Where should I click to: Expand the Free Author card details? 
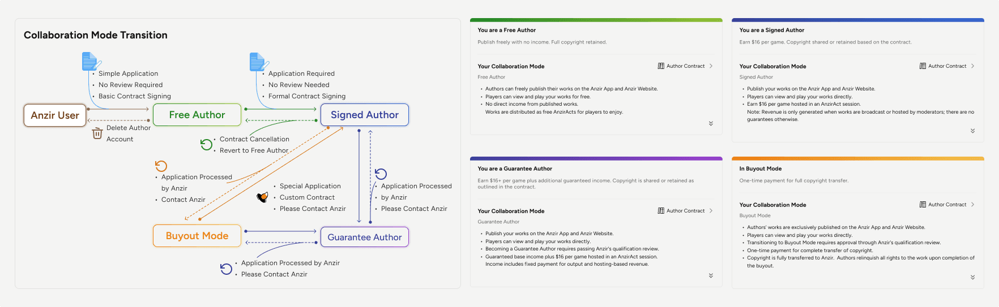point(711,123)
